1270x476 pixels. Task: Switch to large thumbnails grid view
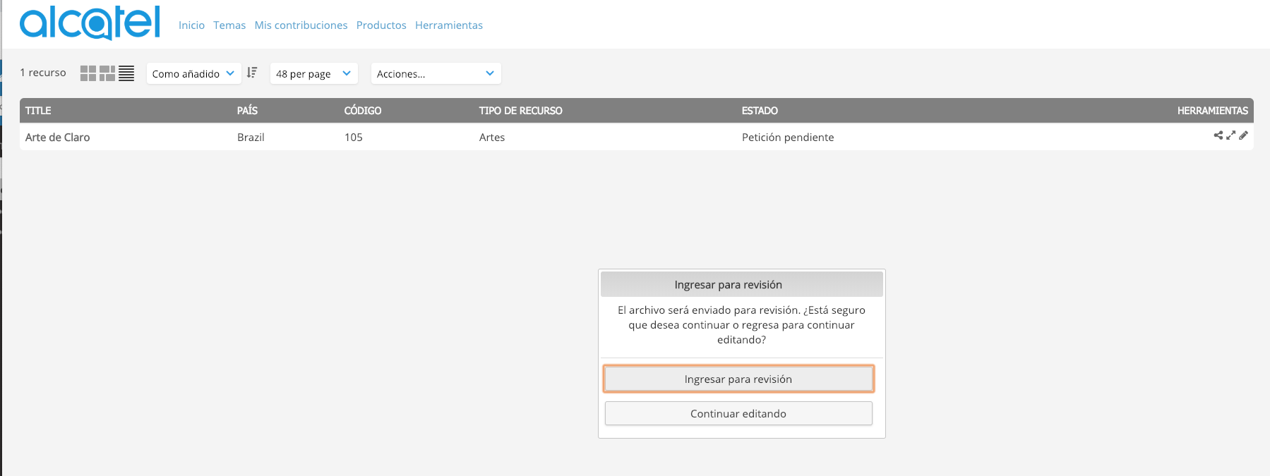[x=88, y=73]
